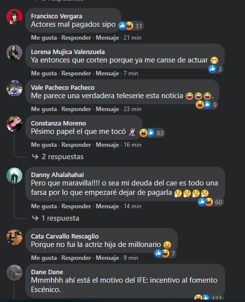Expand 2 respuestas under Constanza Moreno

pyautogui.click(x=58, y=157)
